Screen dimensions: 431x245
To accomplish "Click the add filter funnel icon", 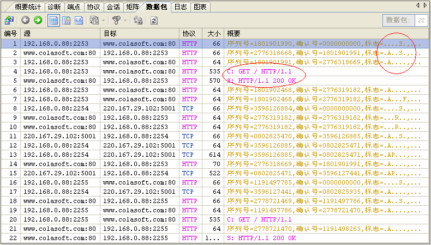I will pyautogui.click(x=117, y=20).
